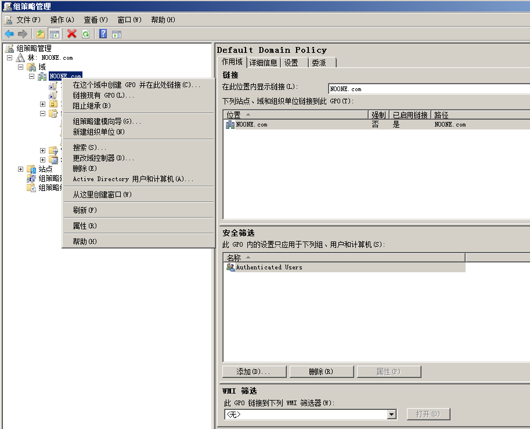The width and height of the screenshot is (530, 429).
Task: Open 属性(R) from context menu
Action: click(139, 225)
